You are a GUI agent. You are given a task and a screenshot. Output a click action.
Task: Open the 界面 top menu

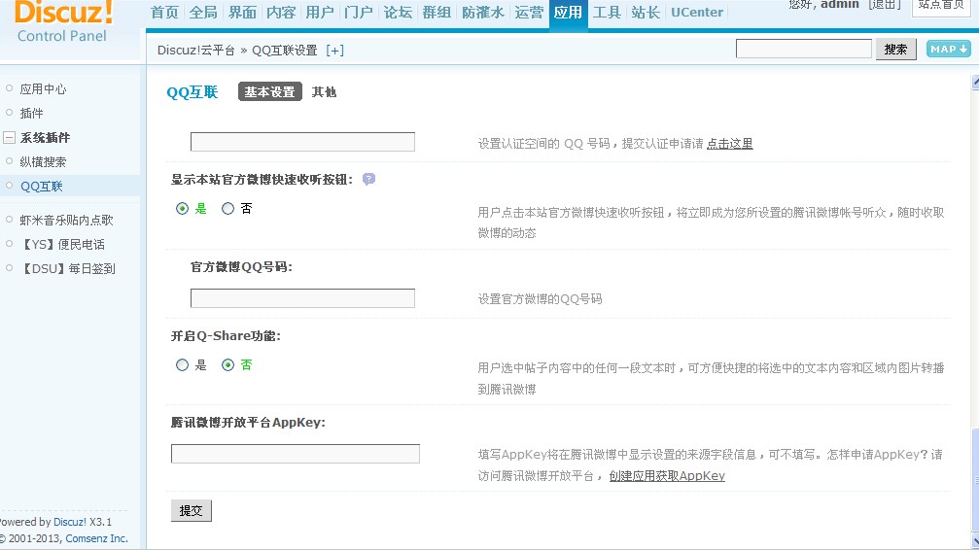click(x=242, y=13)
